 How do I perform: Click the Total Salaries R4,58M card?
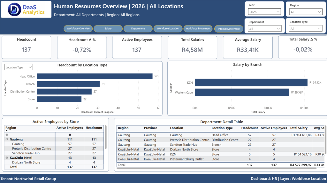click(x=192, y=47)
